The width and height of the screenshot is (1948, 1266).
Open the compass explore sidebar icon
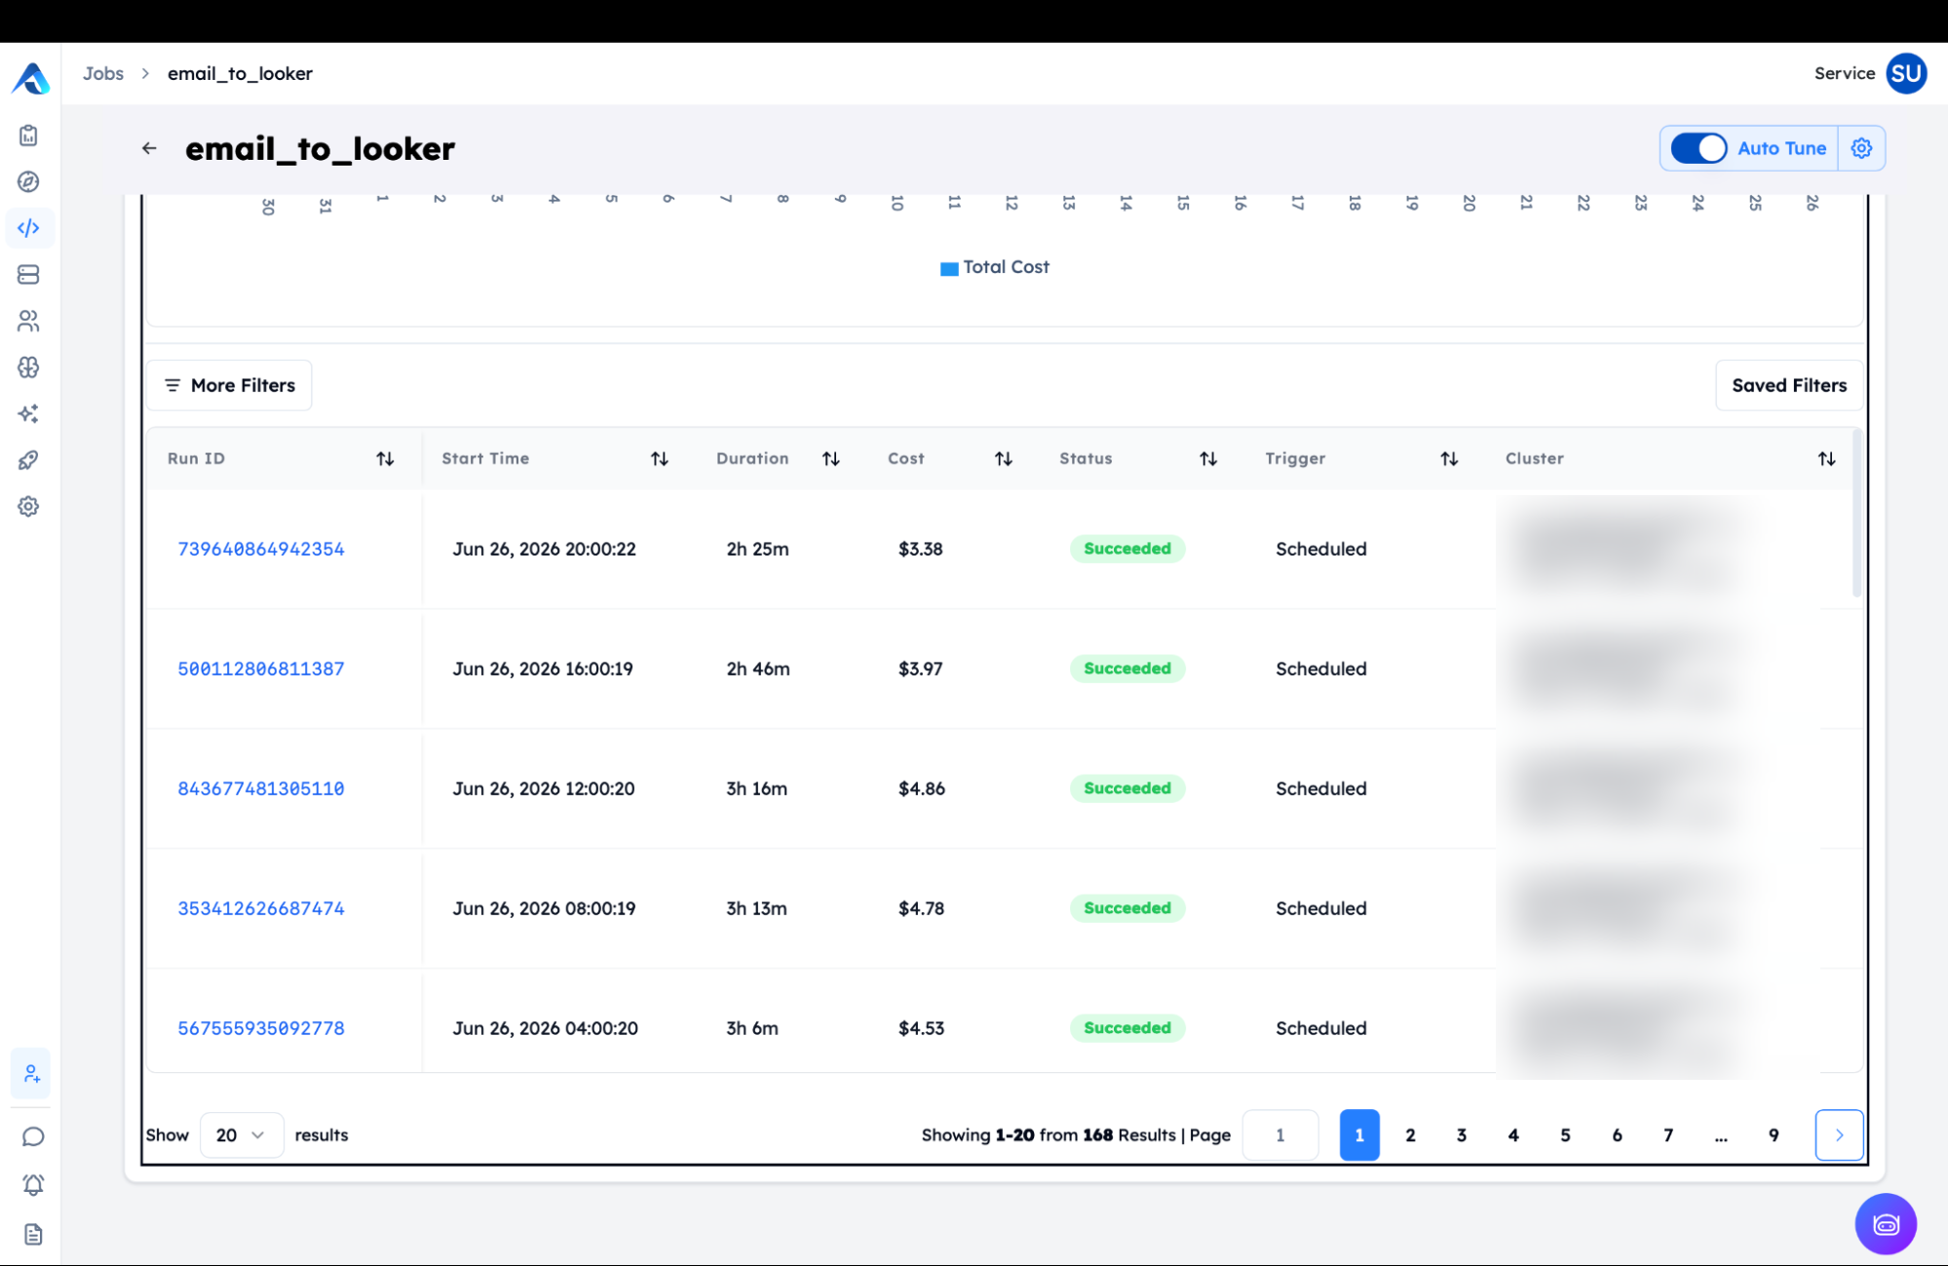[x=28, y=181]
